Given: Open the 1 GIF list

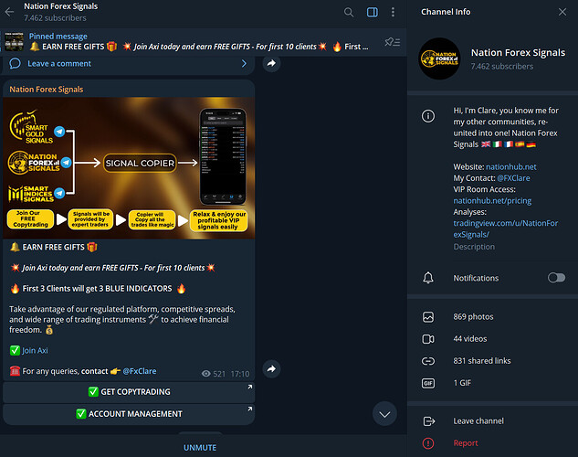Looking at the screenshot, I should click(x=492, y=383).
